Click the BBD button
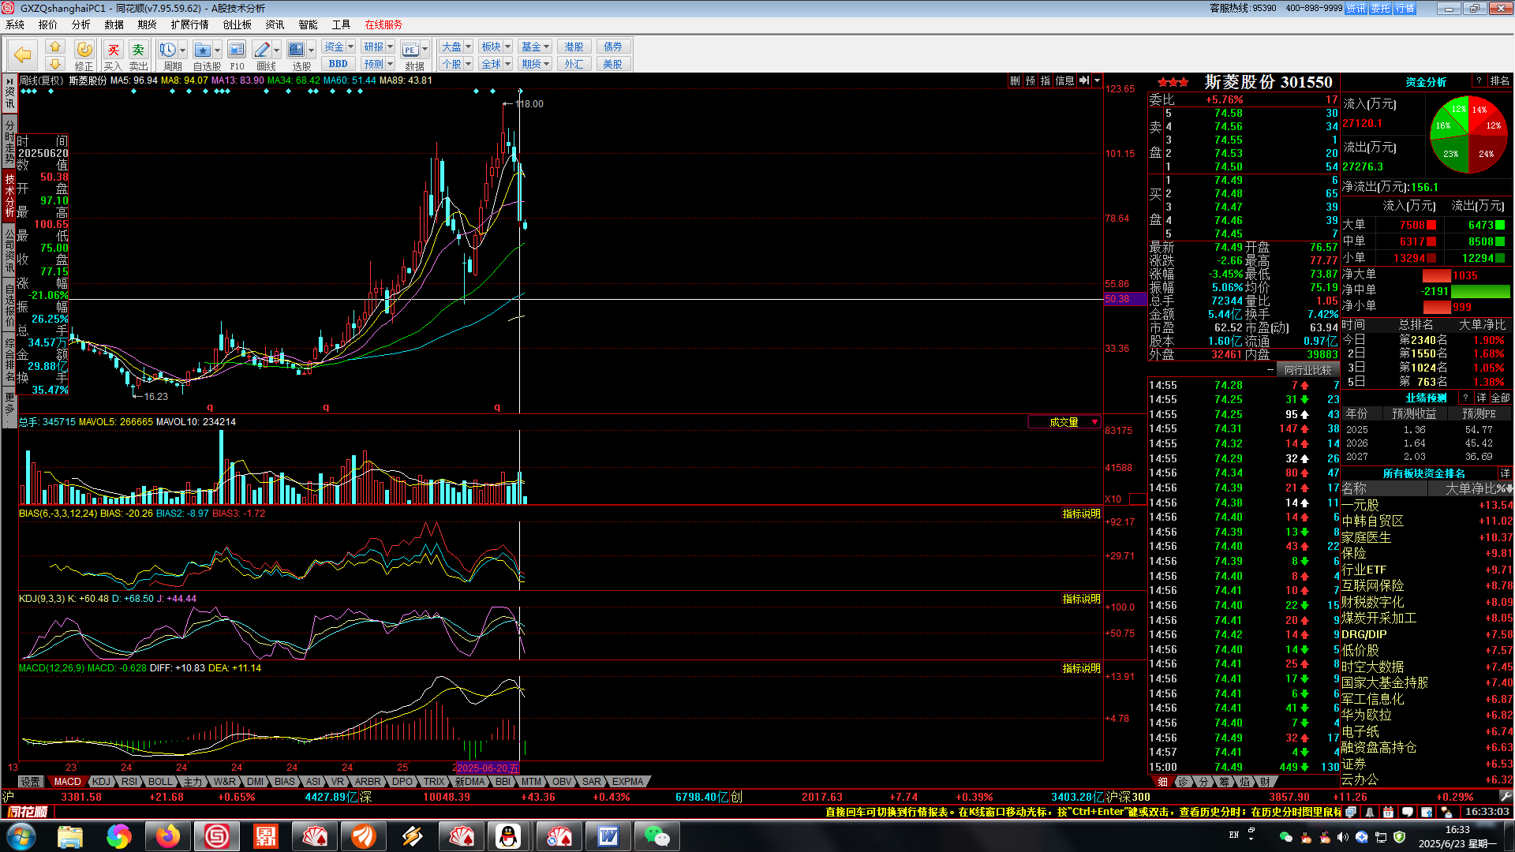Image resolution: width=1515 pixels, height=852 pixels. [339, 64]
